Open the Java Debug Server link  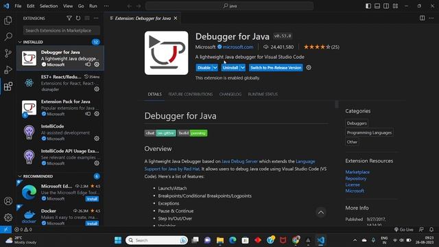tap(239, 161)
